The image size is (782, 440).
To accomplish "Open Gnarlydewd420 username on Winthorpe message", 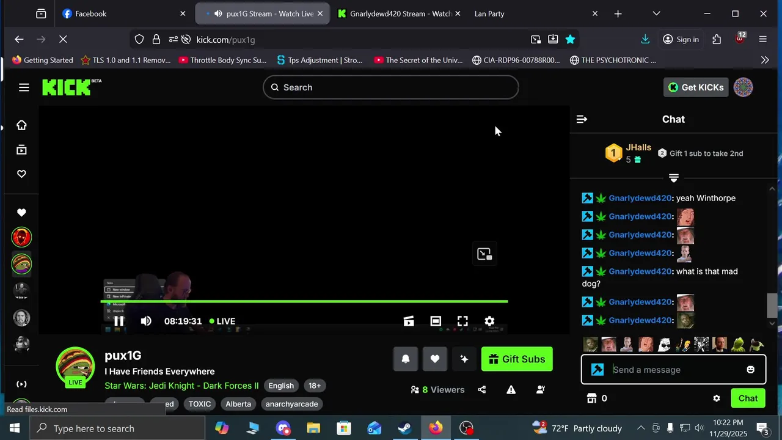I will [640, 198].
